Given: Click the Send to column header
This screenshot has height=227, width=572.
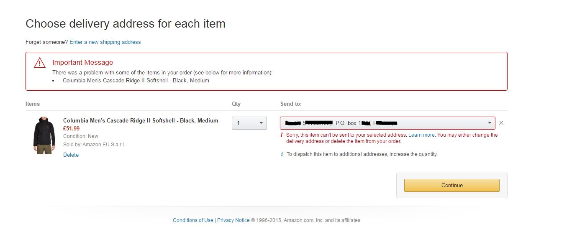Looking at the screenshot, I should (291, 104).
